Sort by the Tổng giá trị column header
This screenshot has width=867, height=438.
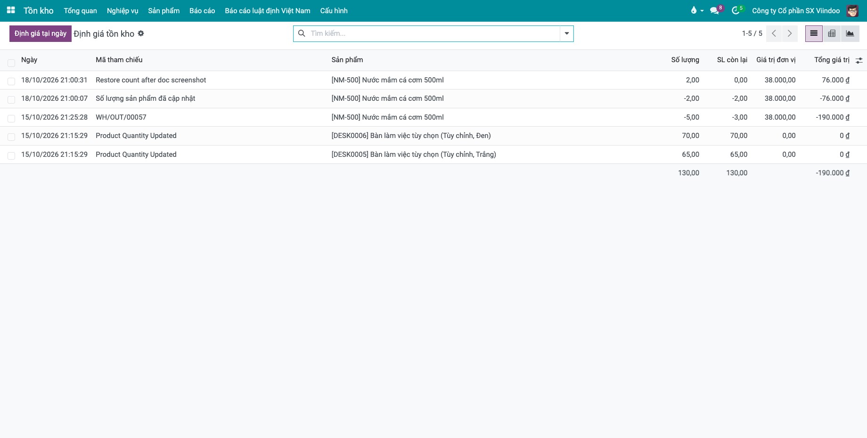click(x=832, y=60)
